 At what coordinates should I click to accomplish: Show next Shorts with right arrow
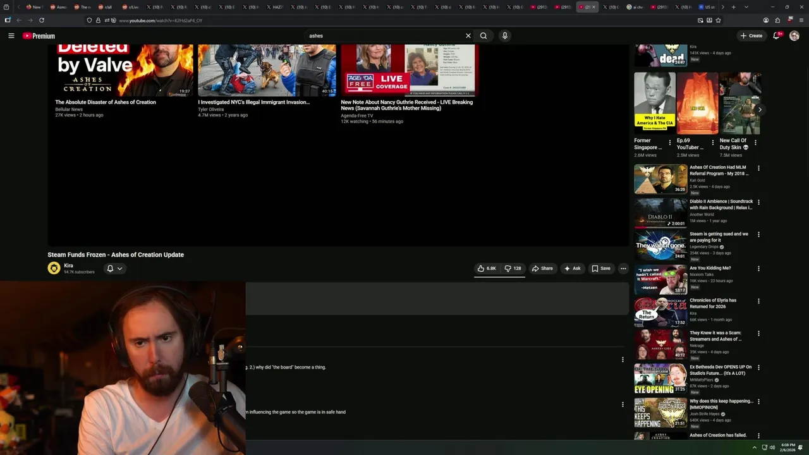tap(759, 109)
